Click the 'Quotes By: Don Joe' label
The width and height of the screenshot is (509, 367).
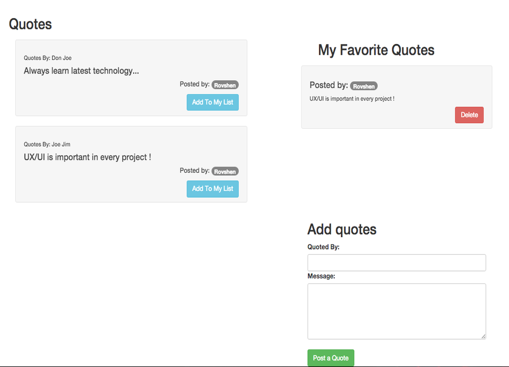click(x=48, y=58)
